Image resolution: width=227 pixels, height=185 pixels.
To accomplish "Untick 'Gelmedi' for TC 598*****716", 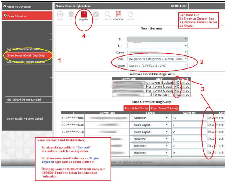I will coord(209,132).
